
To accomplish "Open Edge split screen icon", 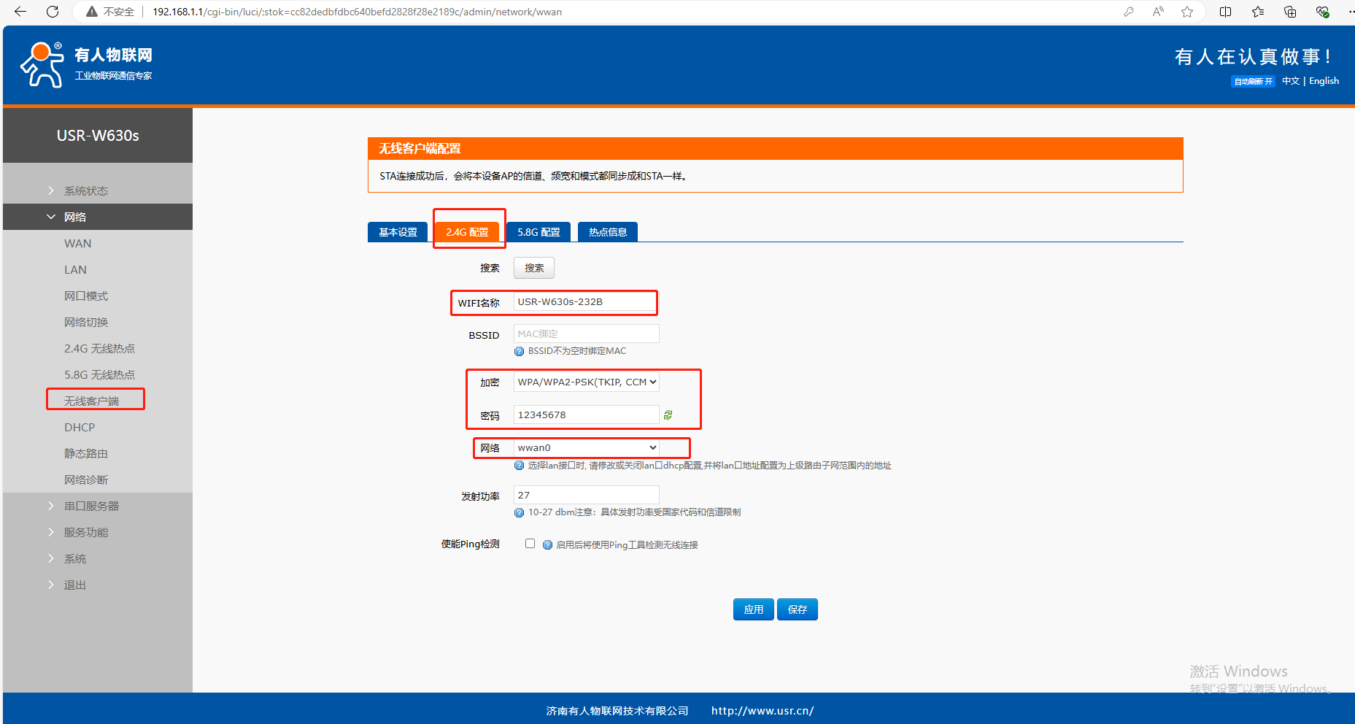I will (x=1226, y=12).
